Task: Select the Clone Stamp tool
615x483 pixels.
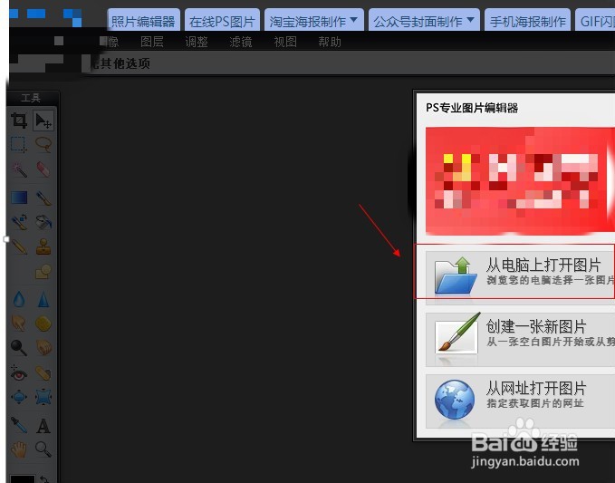Action: click(x=43, y=246)
